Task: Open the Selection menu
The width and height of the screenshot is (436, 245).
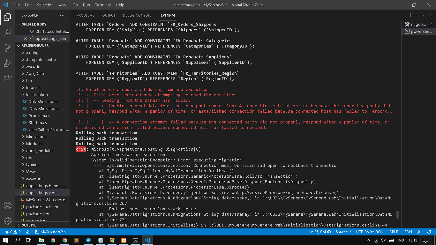Action: [x=45, y=5]
